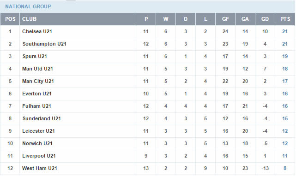This screenshot has width=296, height=176.
Task: Sort table by PTS column header
Action: coord(285,19)
